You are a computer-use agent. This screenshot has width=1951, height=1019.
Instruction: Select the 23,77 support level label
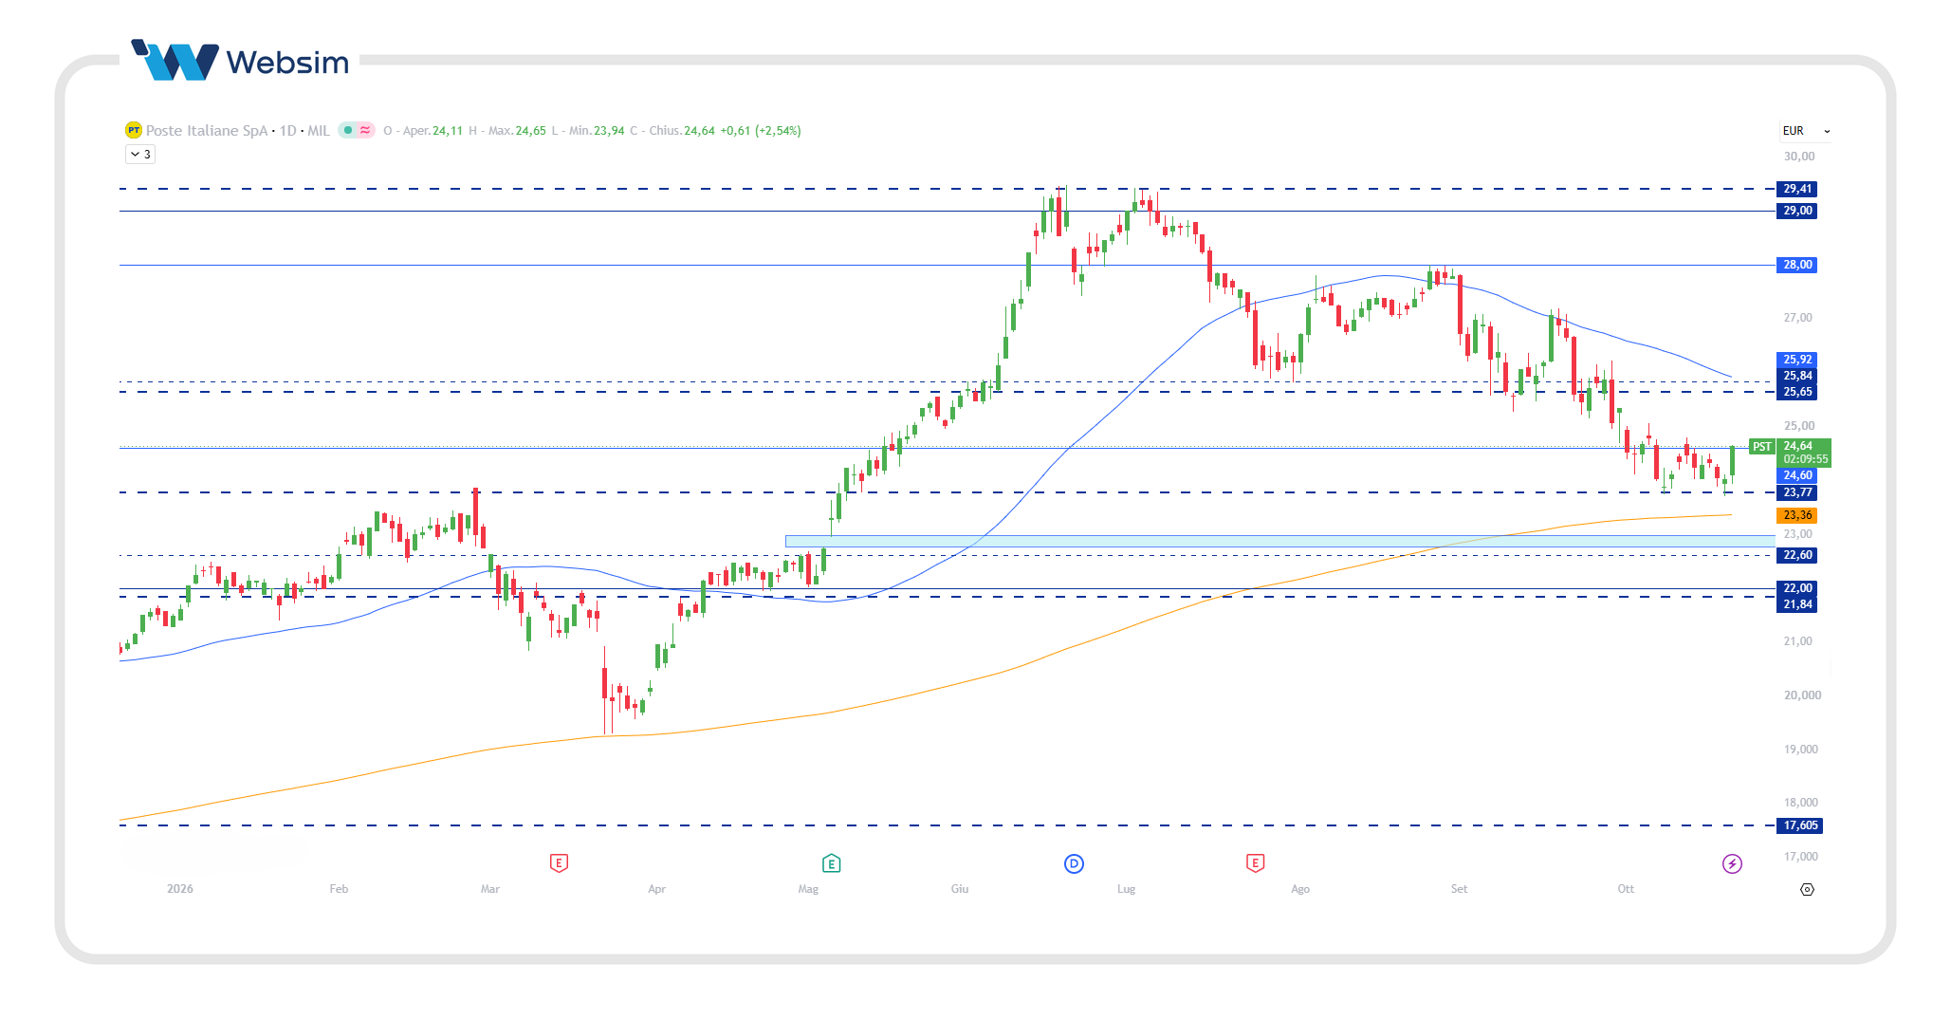pyautogui.click(x=1796, y=492)
